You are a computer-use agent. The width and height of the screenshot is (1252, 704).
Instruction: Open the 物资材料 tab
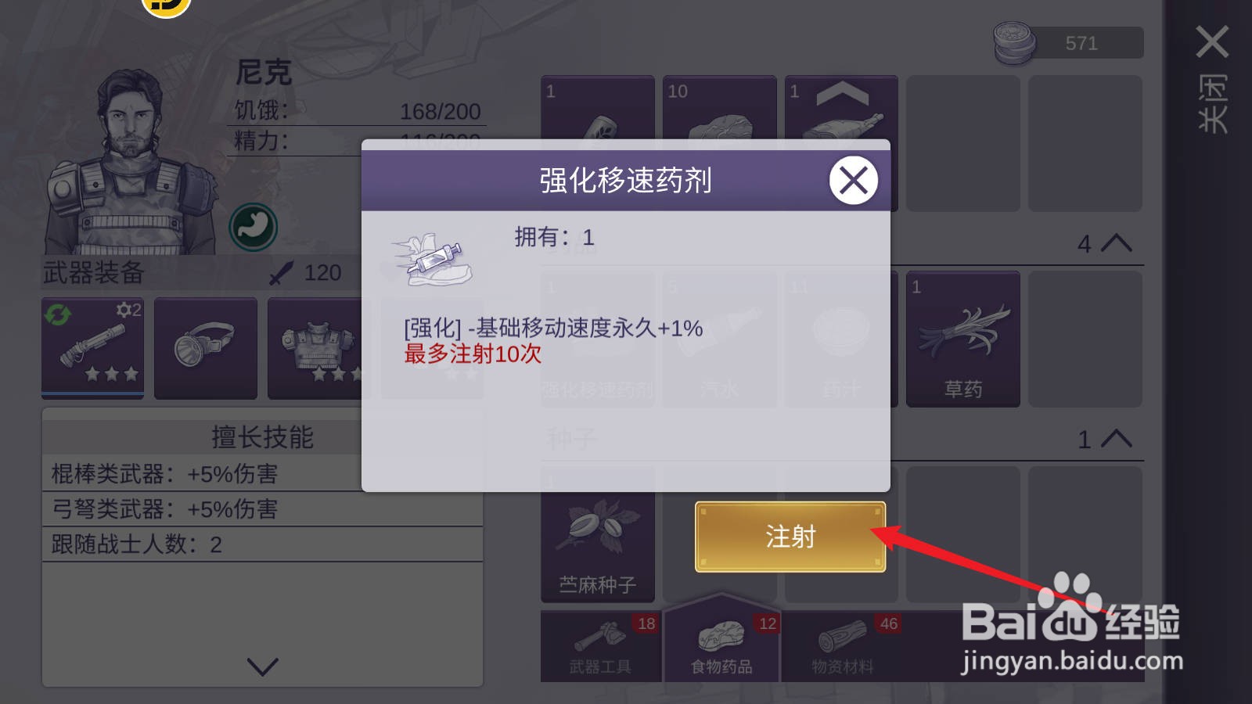[843, 646]
